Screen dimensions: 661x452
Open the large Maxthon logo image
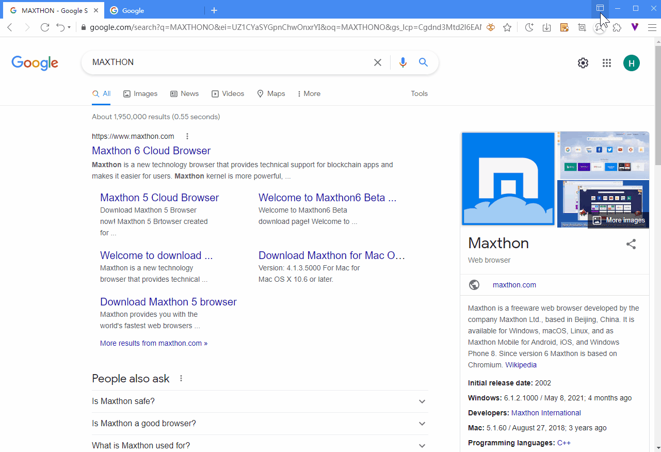click(508, 179)
